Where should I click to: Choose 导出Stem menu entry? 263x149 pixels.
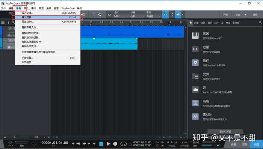[x=48, y=22]
